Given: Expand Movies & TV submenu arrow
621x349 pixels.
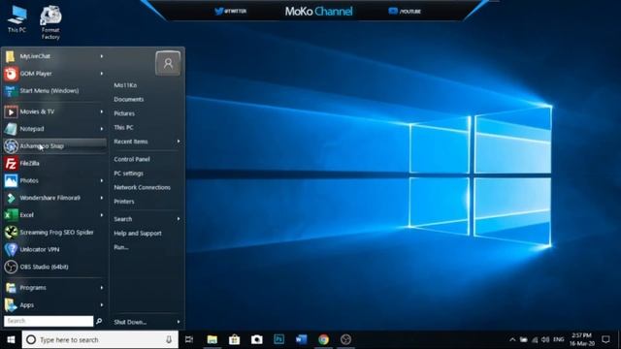Looking at the screenshot, I should click(x=102, y=111).
